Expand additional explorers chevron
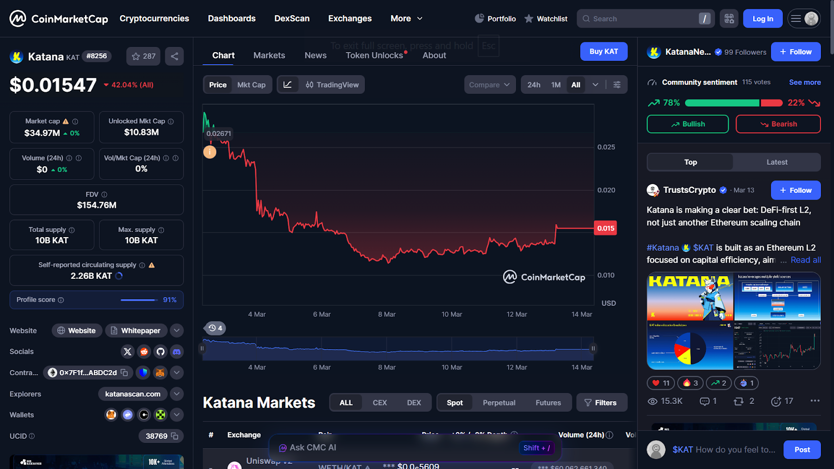Viewport: 834px width, 469px height. (x=177, y=394)
